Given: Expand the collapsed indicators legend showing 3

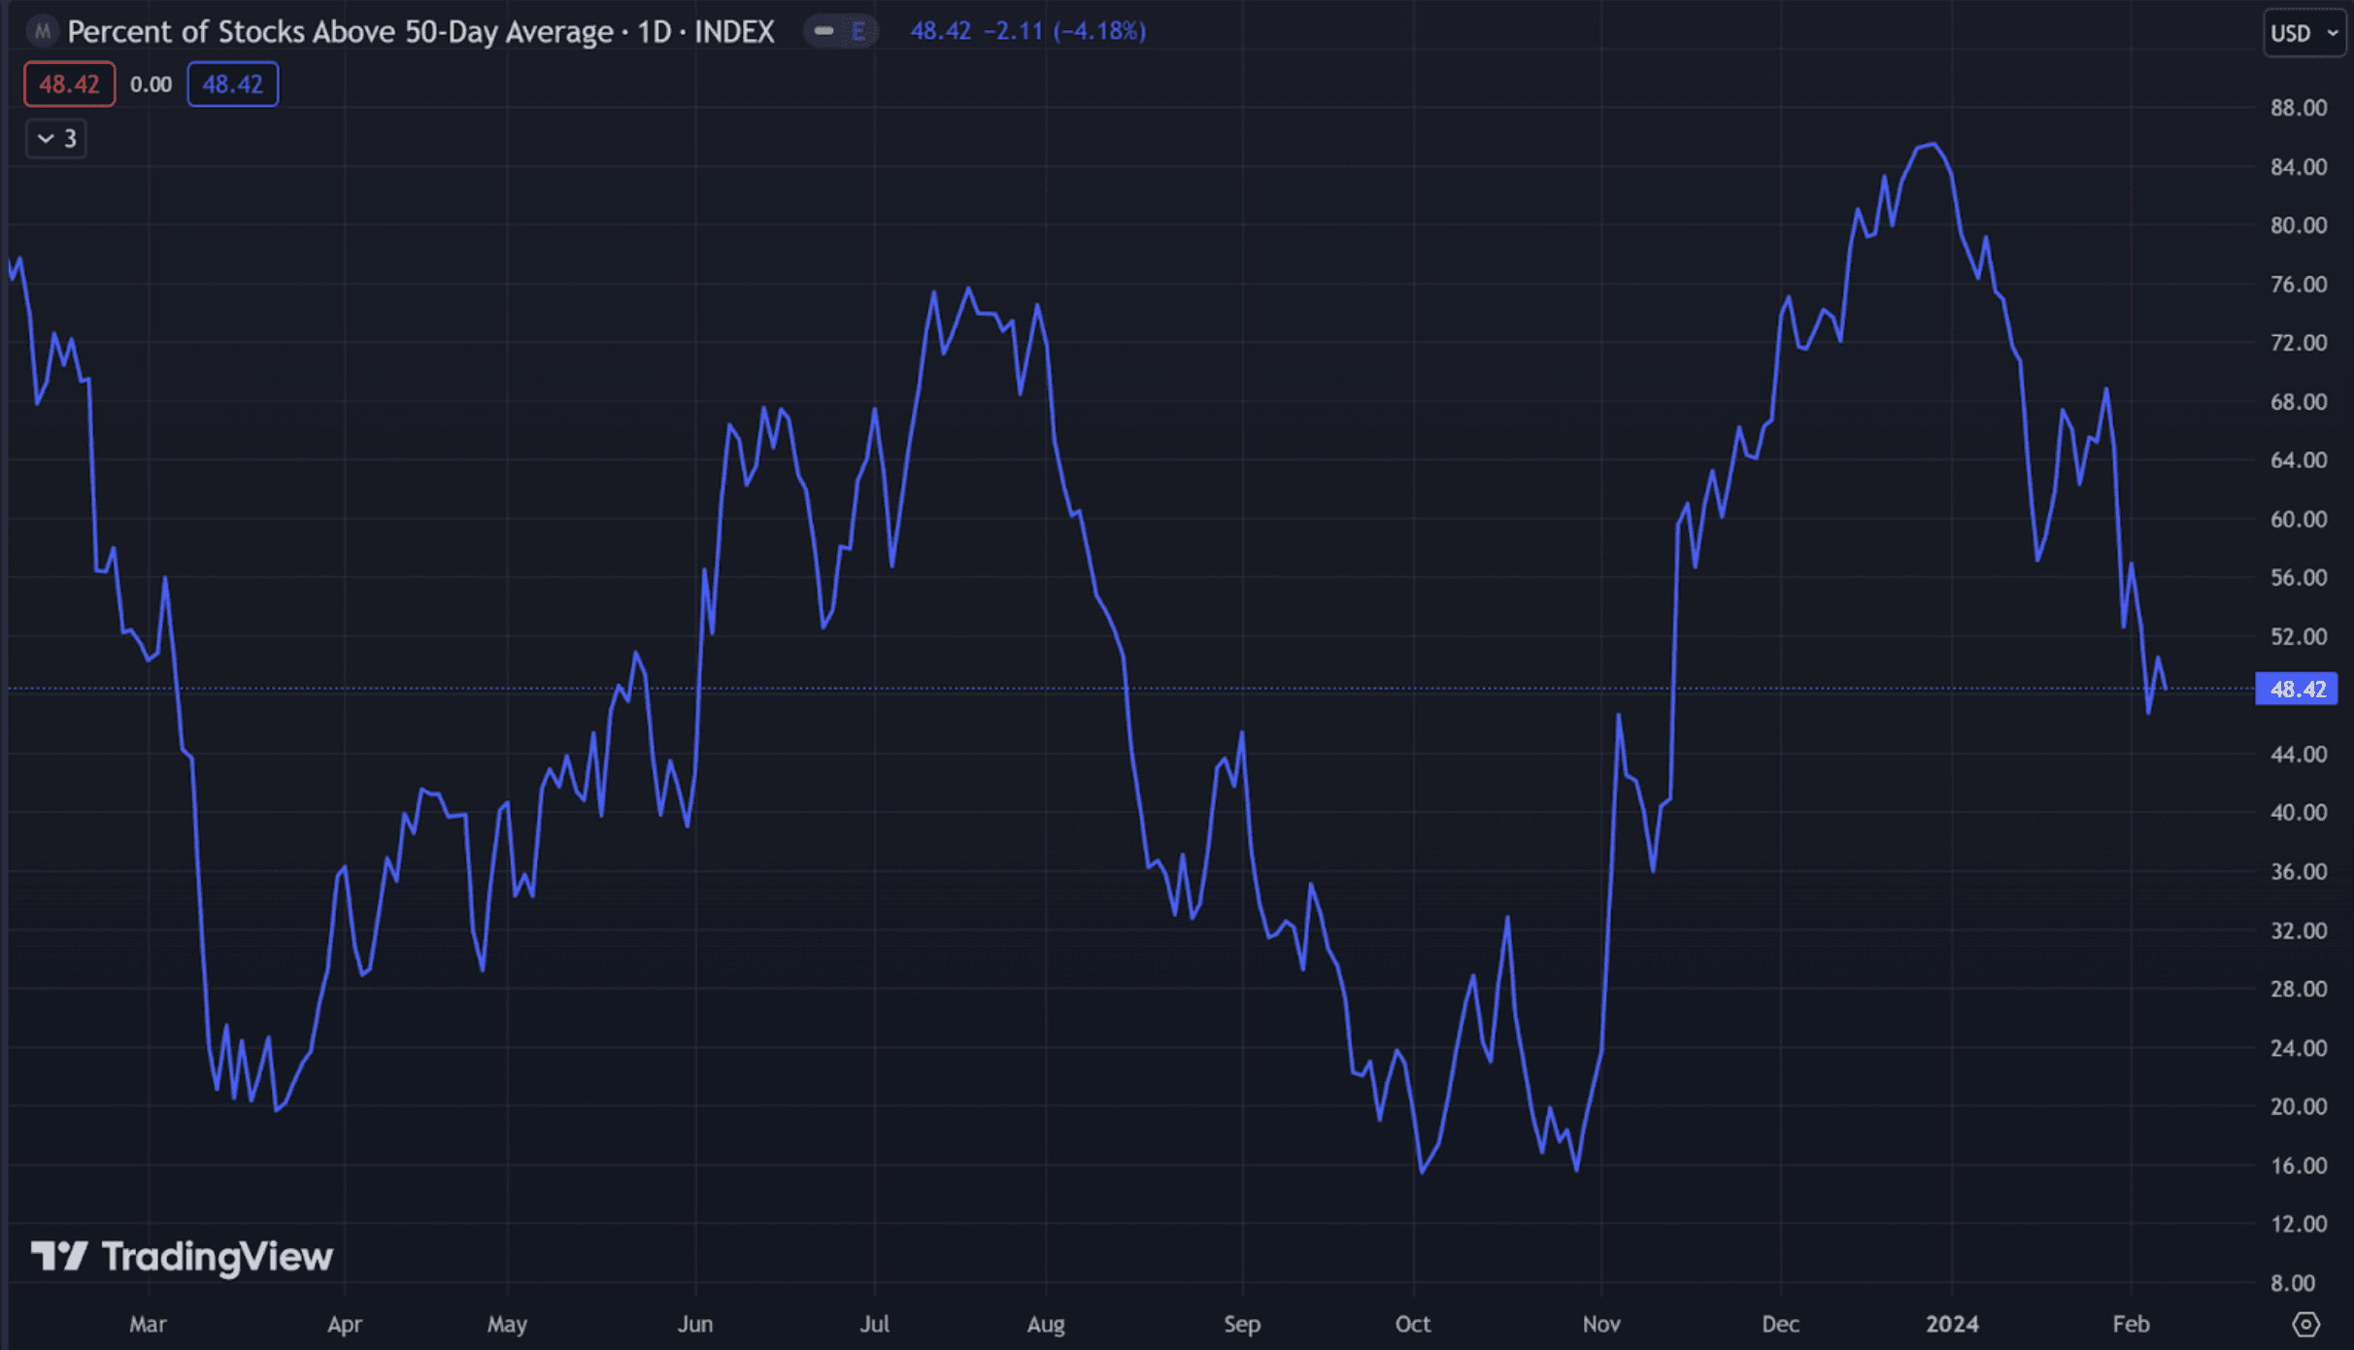Looking at the screenshot, I should pyautogui.click(x=56, y=139).
